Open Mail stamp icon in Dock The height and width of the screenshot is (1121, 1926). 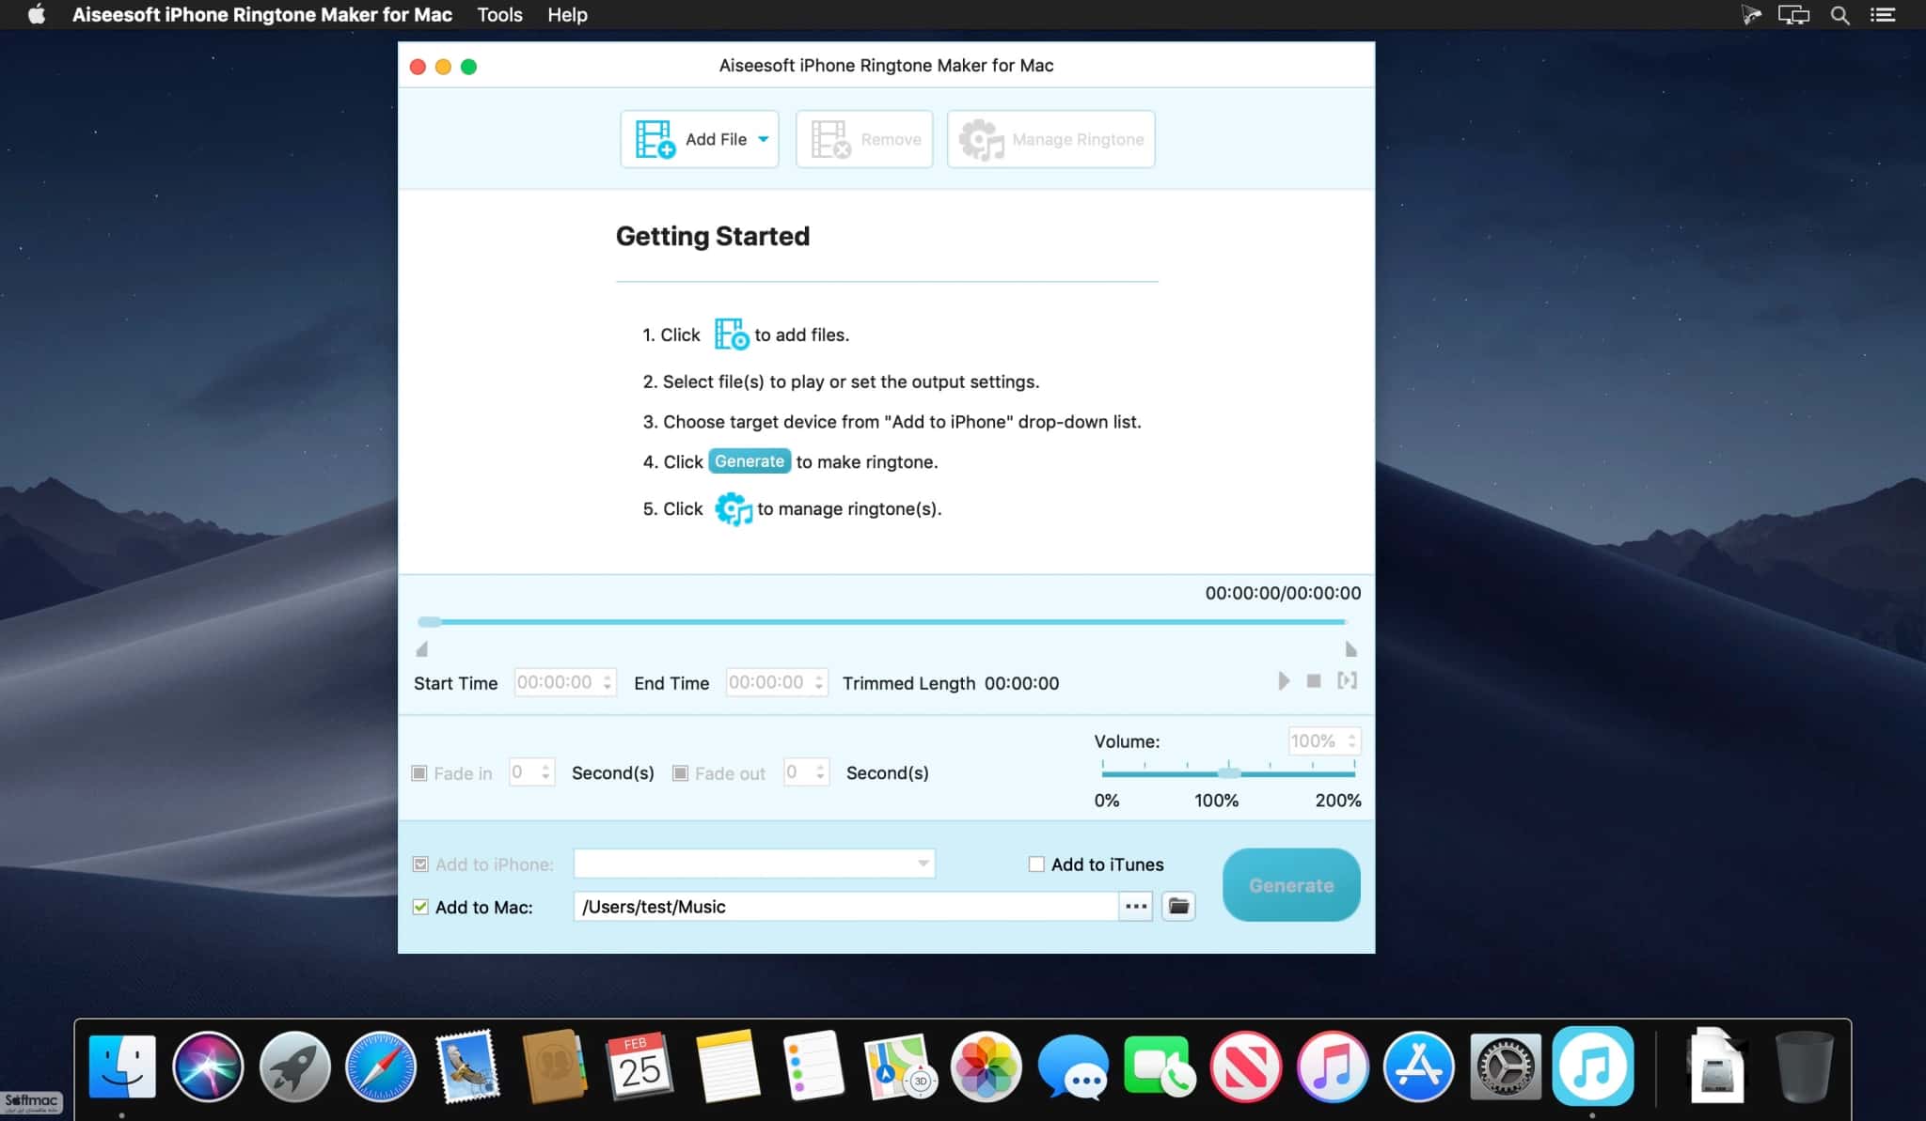point(467,1067)
